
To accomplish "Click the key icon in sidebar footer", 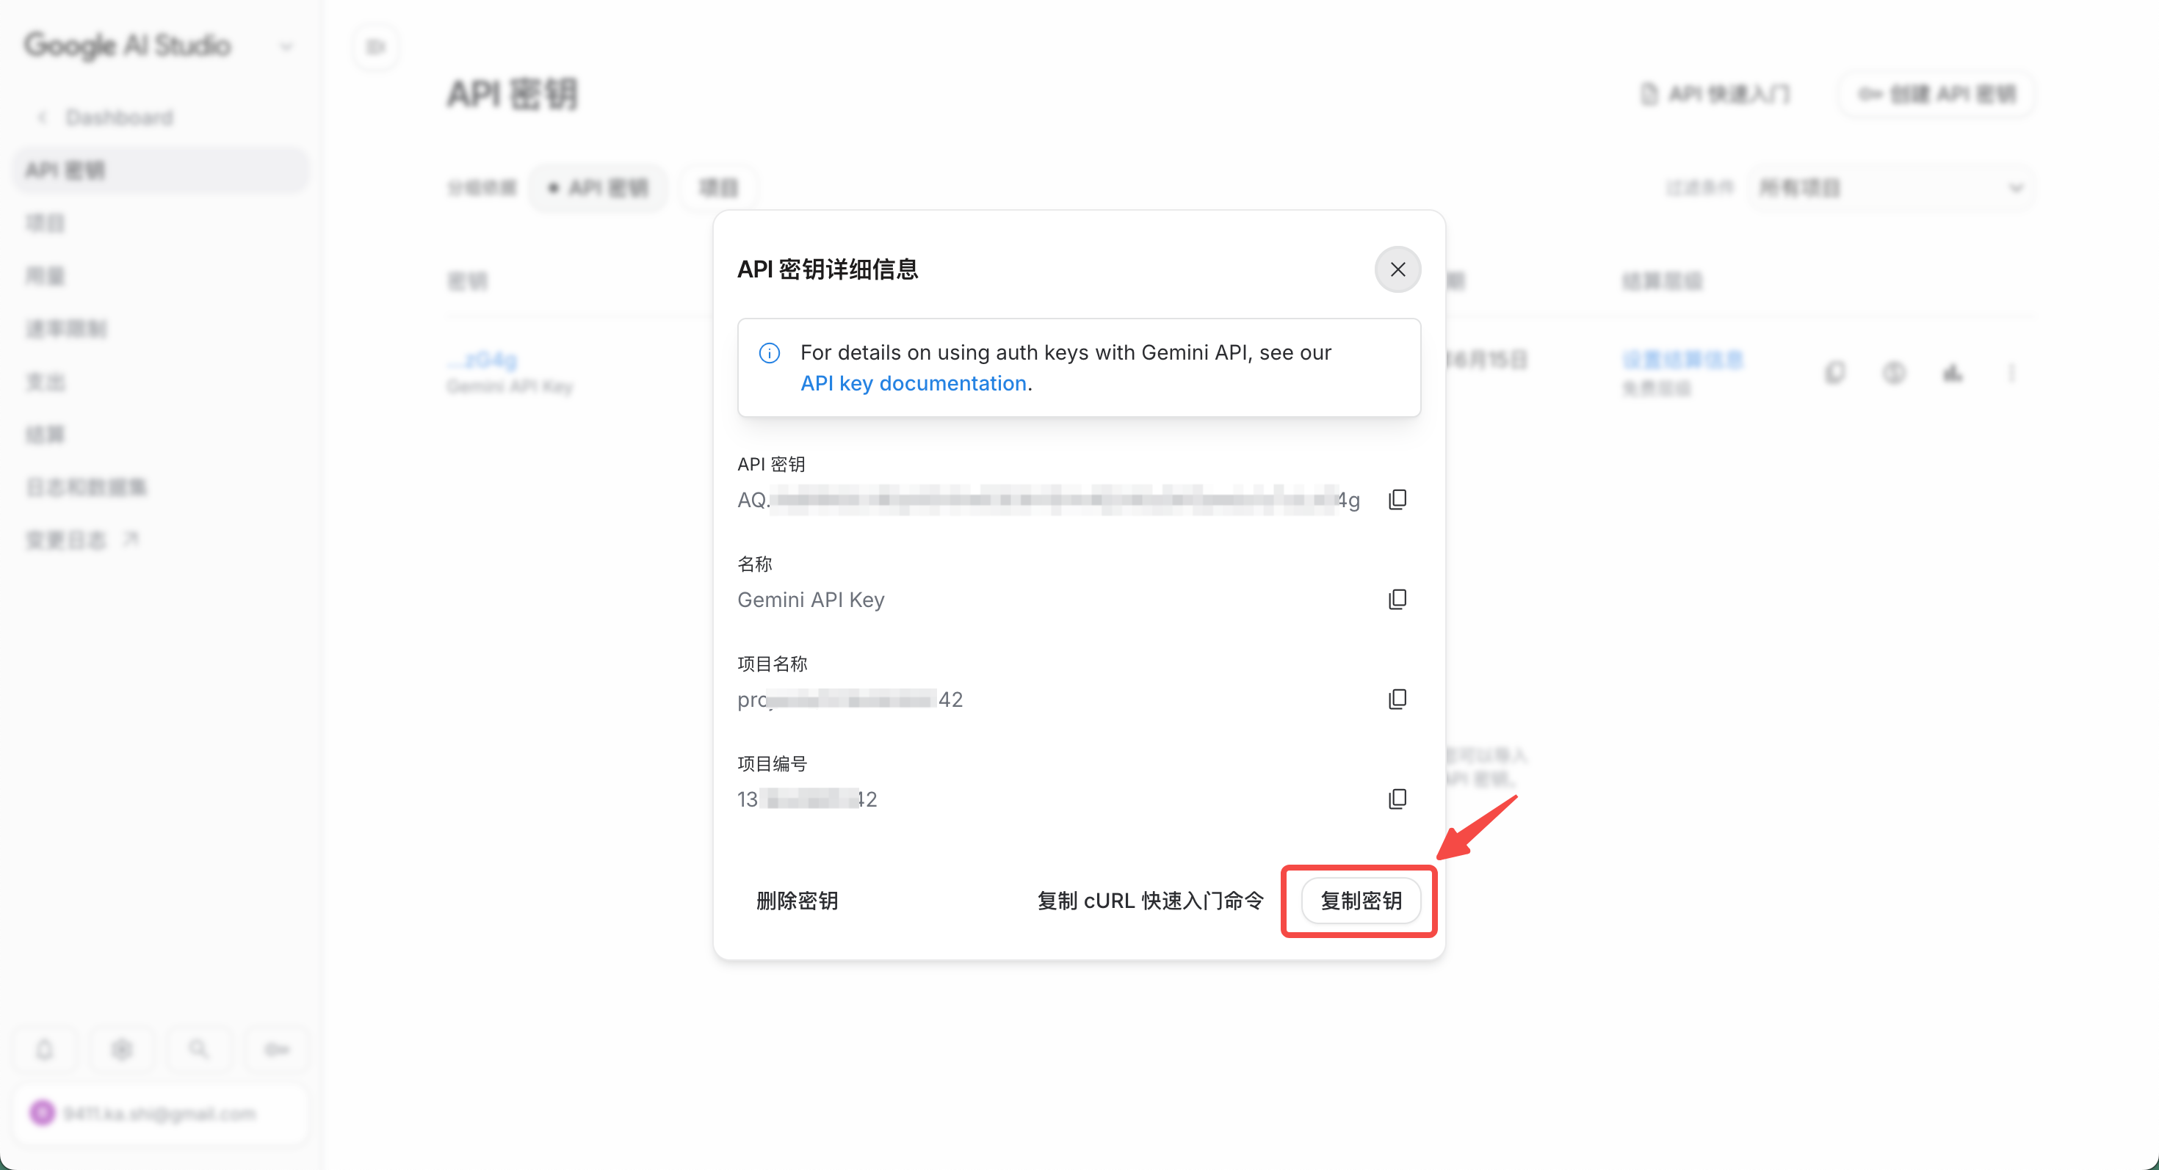I will pos(277,1050).
